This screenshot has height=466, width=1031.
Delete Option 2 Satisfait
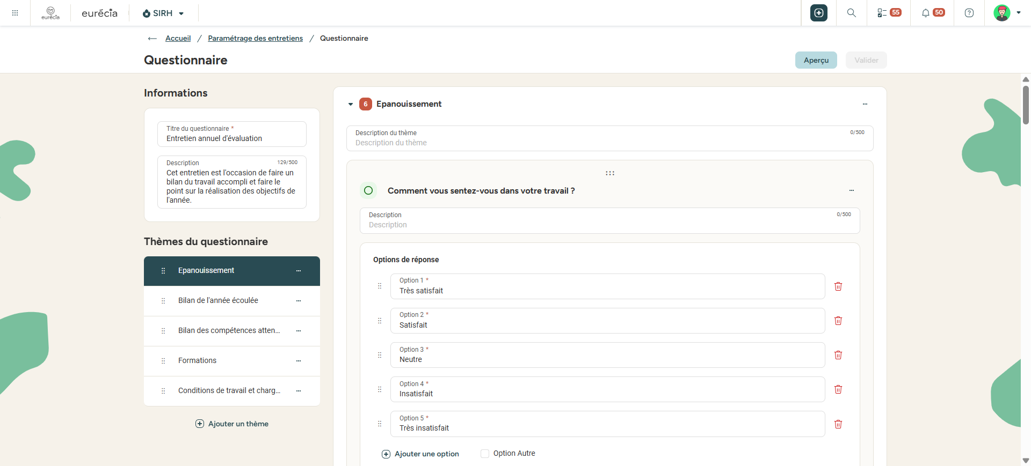[x=838, y=321]
